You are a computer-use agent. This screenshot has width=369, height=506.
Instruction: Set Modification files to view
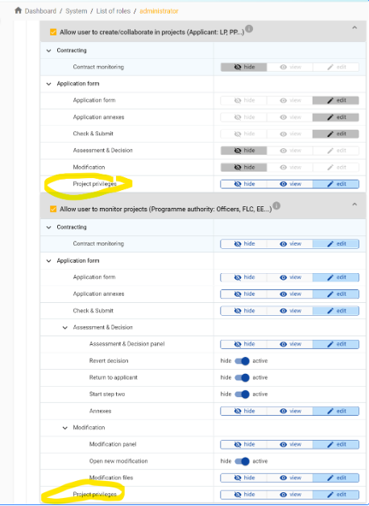click(290, 478)
